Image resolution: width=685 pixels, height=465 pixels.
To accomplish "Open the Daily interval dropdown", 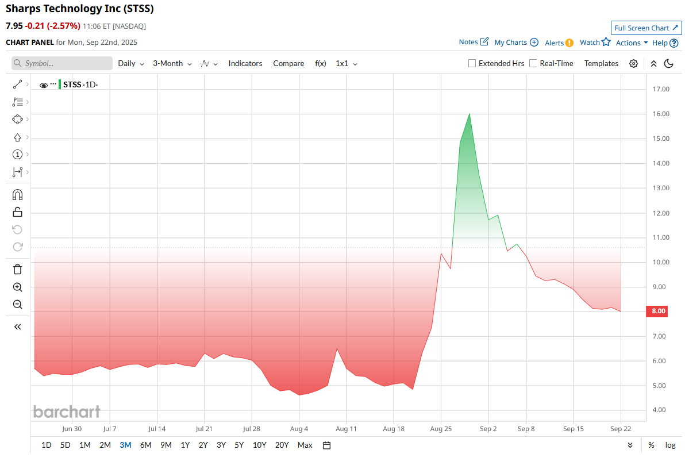I will (131, 64).
